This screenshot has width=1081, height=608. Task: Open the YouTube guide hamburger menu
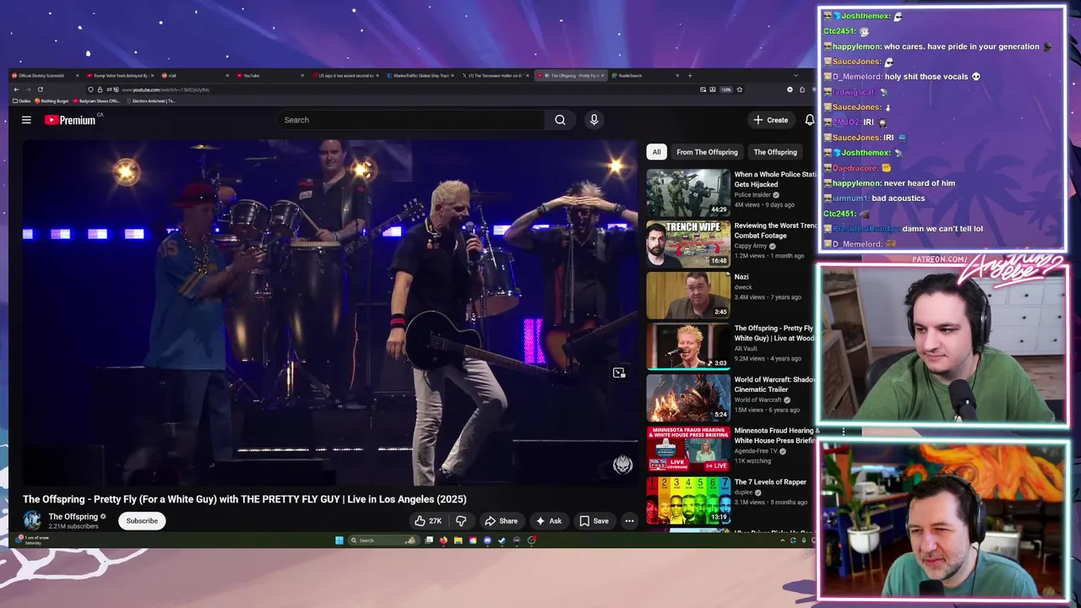[x=26, y=120]
